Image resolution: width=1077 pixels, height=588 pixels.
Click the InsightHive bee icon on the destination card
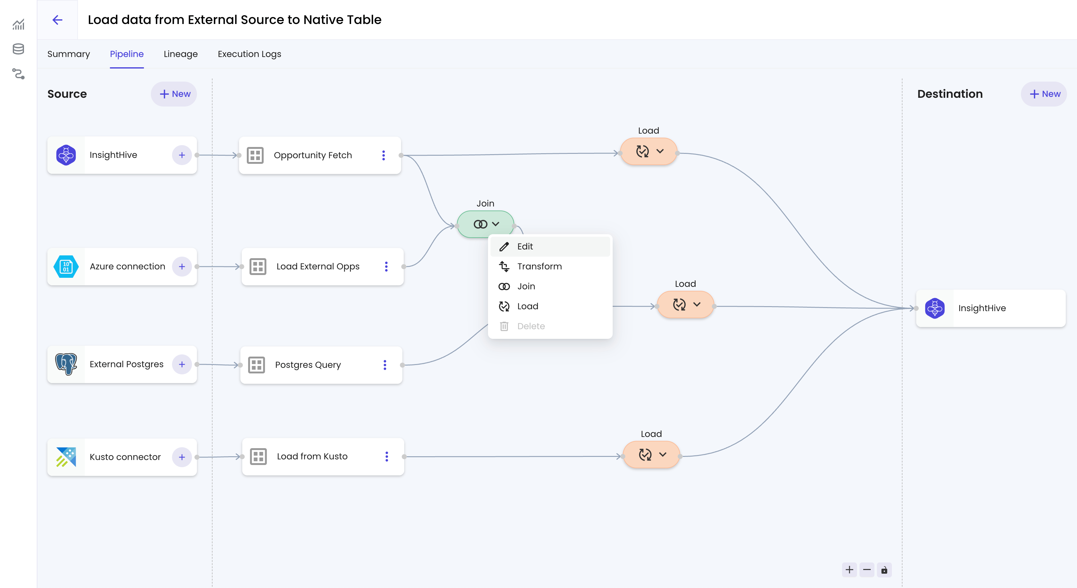click(x=935, y=308)
